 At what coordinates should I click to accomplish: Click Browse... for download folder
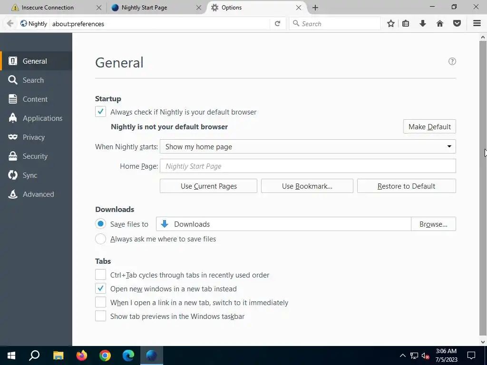pos(433,224)
